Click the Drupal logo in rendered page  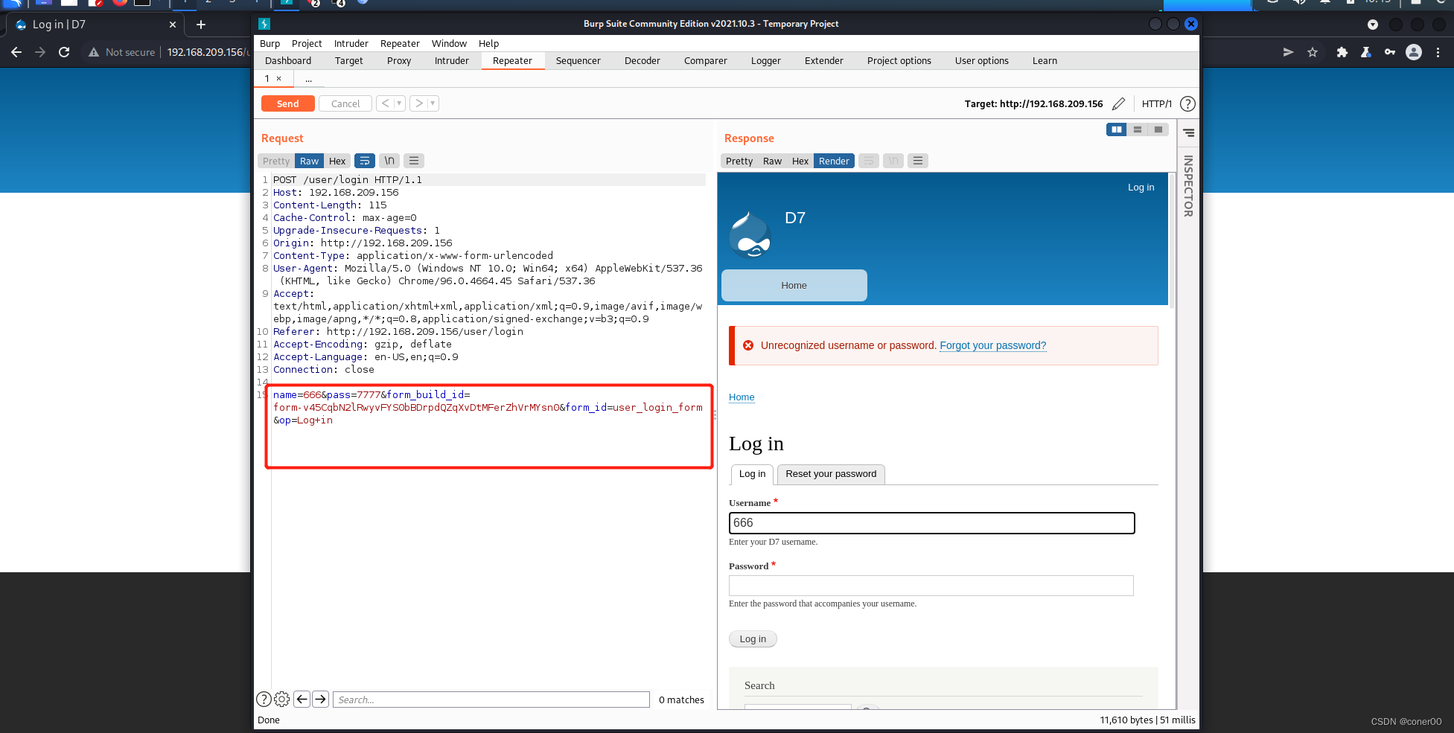pyautogui.click(x=750, y=234)
